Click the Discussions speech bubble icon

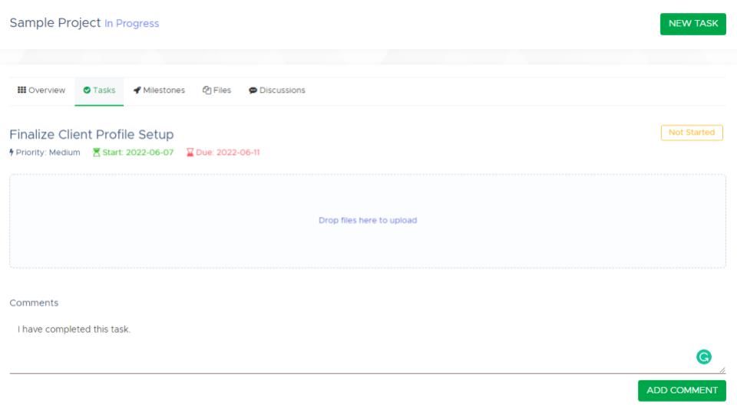click(x=253, y=90)
